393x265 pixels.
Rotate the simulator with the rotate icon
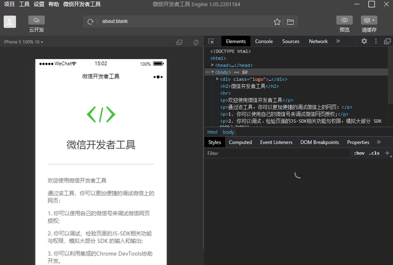tap(196, 42)
